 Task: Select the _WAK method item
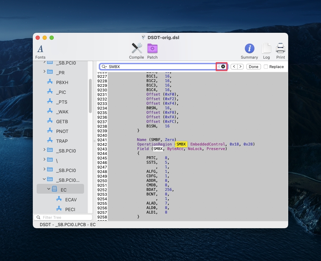(62, 112)
